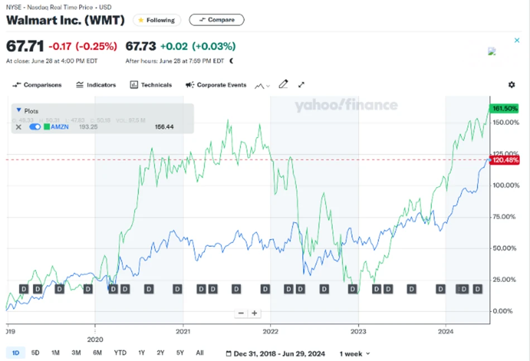Open the Technicals menu

point(151,85)
